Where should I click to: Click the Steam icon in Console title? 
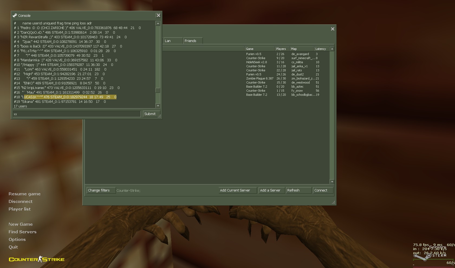[x=15, y=15]
